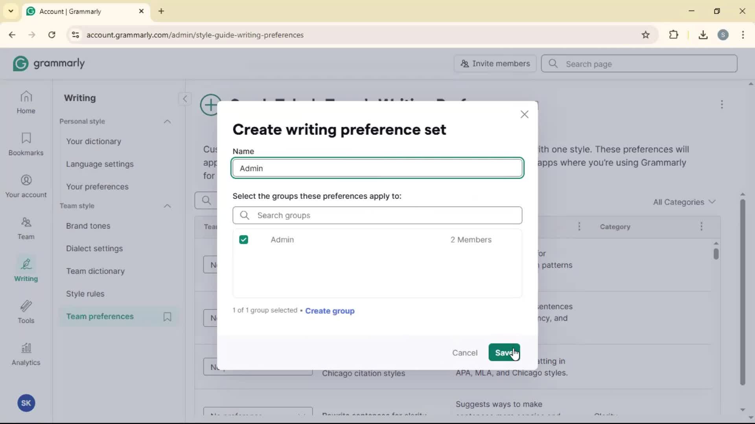Image resolution: width=755 pixels, height=424 pixels.
Task: Open the All Categories dropdown
Action: (684, 202)
